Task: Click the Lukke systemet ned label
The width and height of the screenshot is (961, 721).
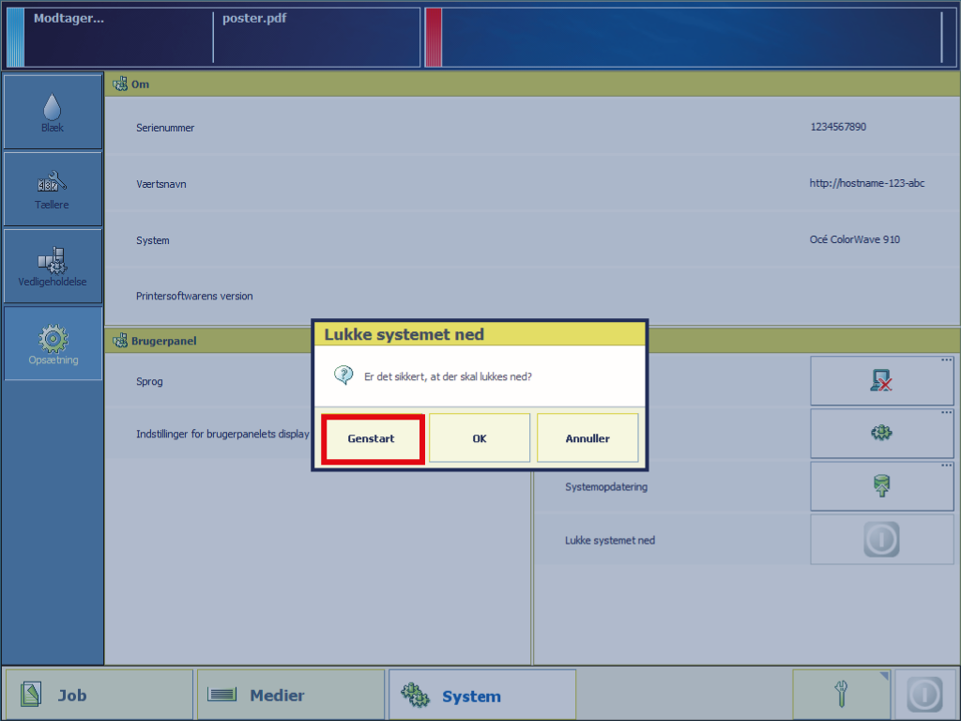Action: (x=610, y=540)
